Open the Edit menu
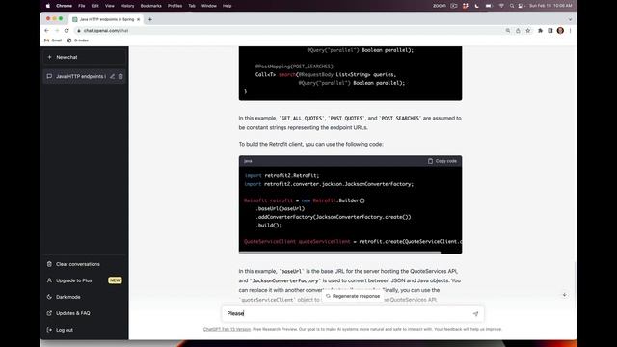Image resolution: width=617 pixels, height=347 pixels. coord(94,6)
